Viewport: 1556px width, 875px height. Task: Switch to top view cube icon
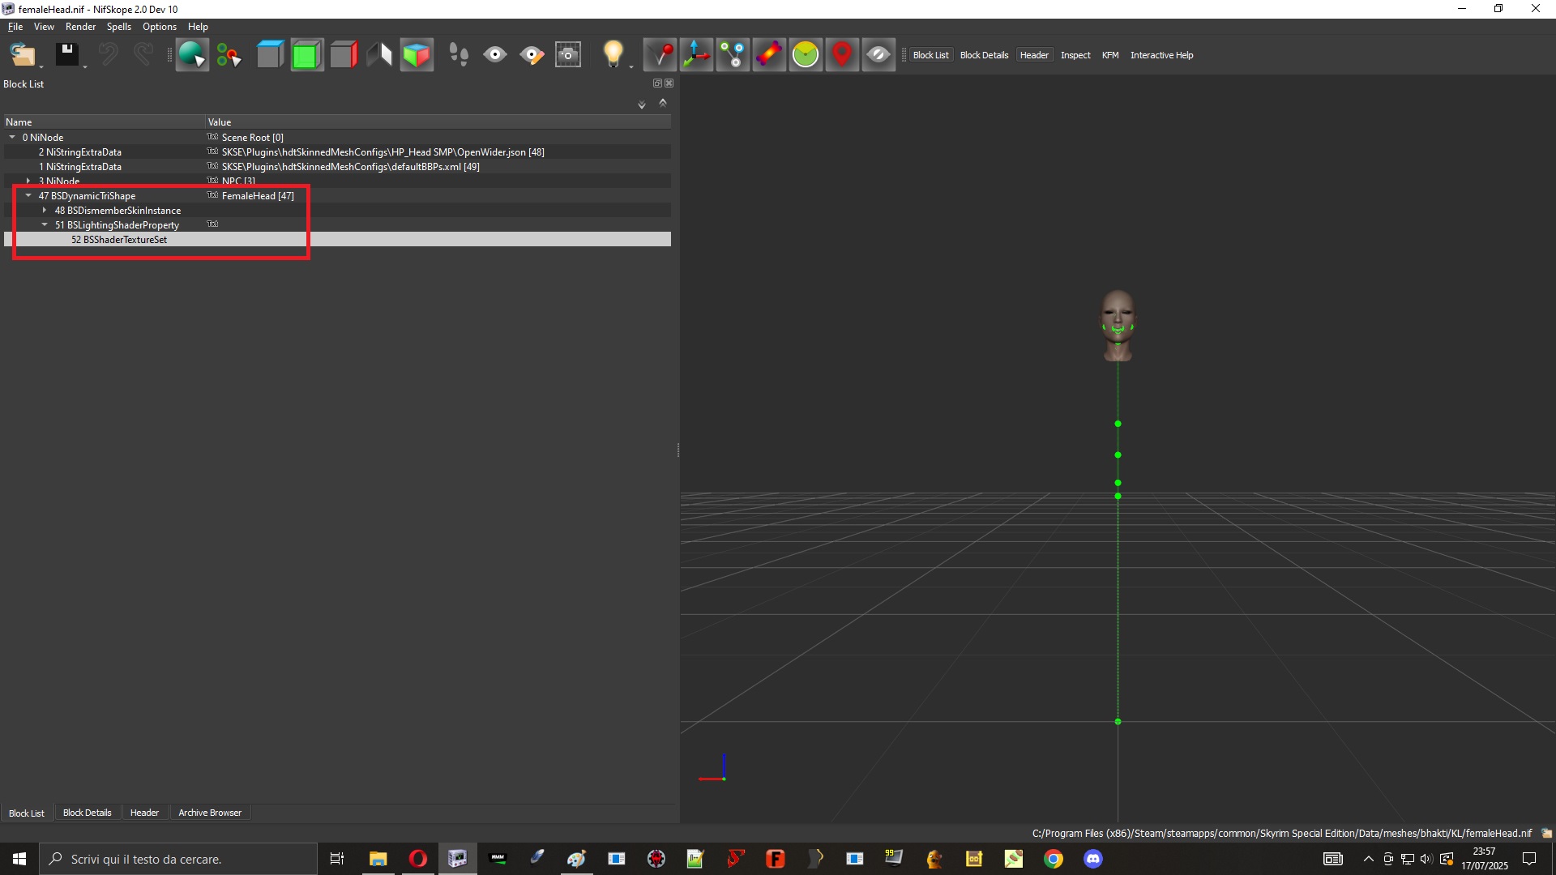point(270,55)
